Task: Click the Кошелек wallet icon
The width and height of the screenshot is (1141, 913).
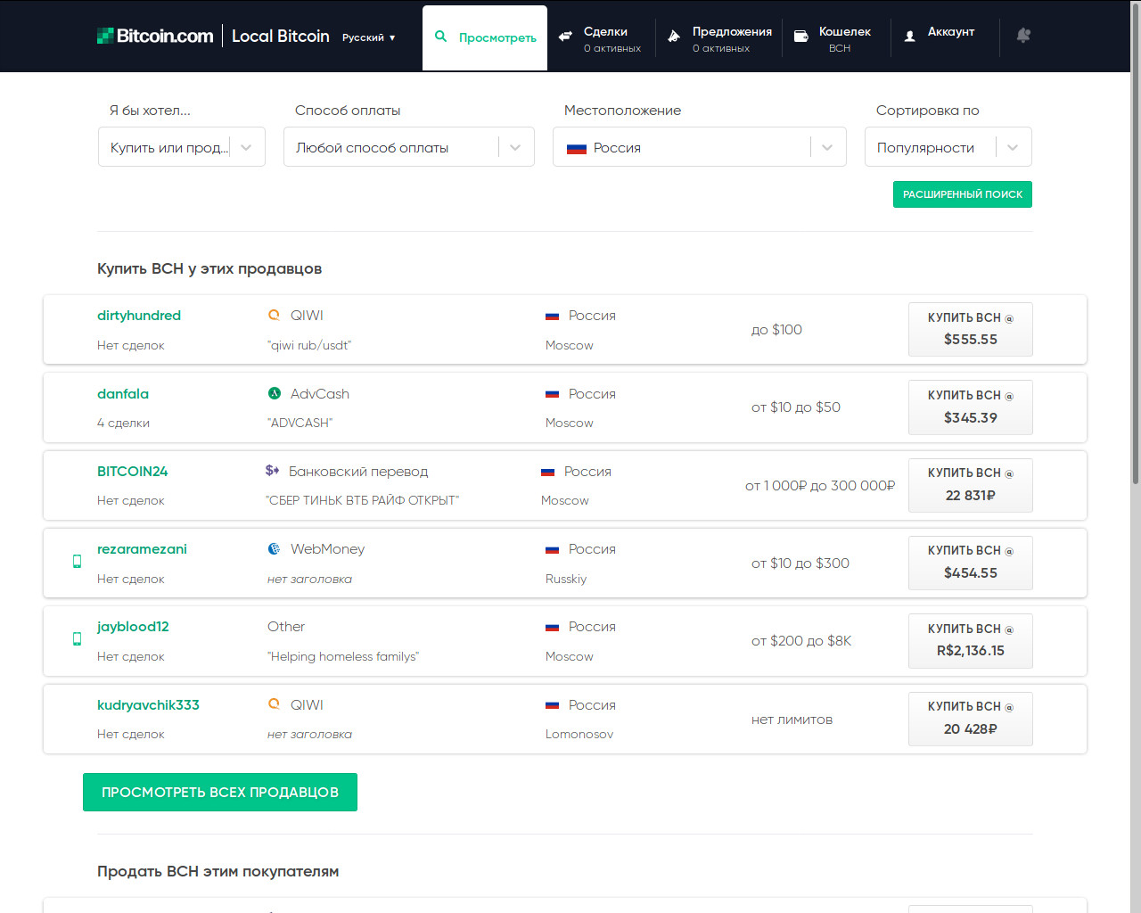Action: tap(800, 37)
